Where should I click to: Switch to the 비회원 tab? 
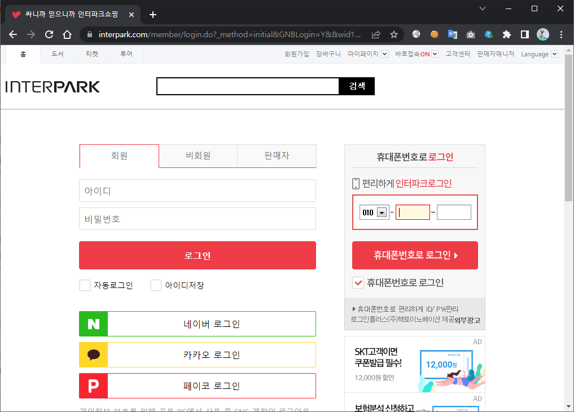198,156
